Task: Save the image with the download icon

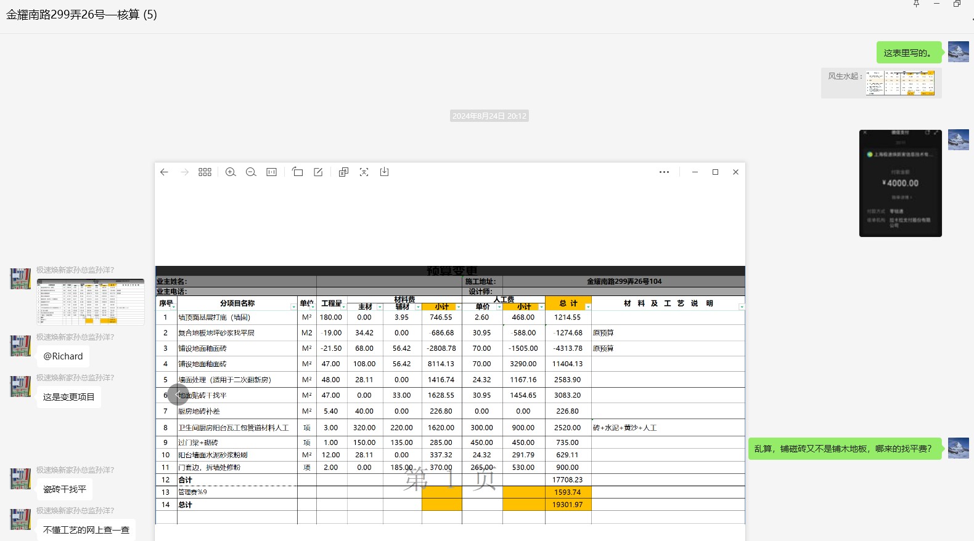Action: (x=385, y=172)
